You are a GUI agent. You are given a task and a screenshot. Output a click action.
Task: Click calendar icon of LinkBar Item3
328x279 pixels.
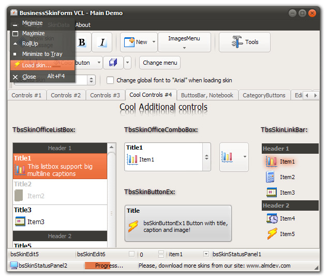[x=272, y=193]
